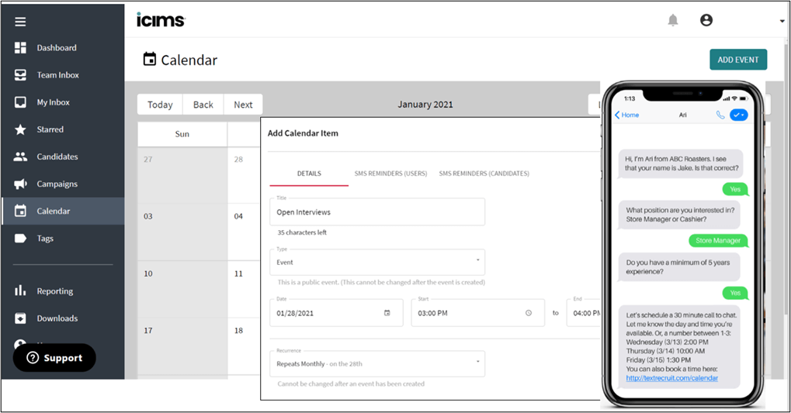791x413 pixels.
Task: Click the Starred star icon
Action: tap(21, 129)
